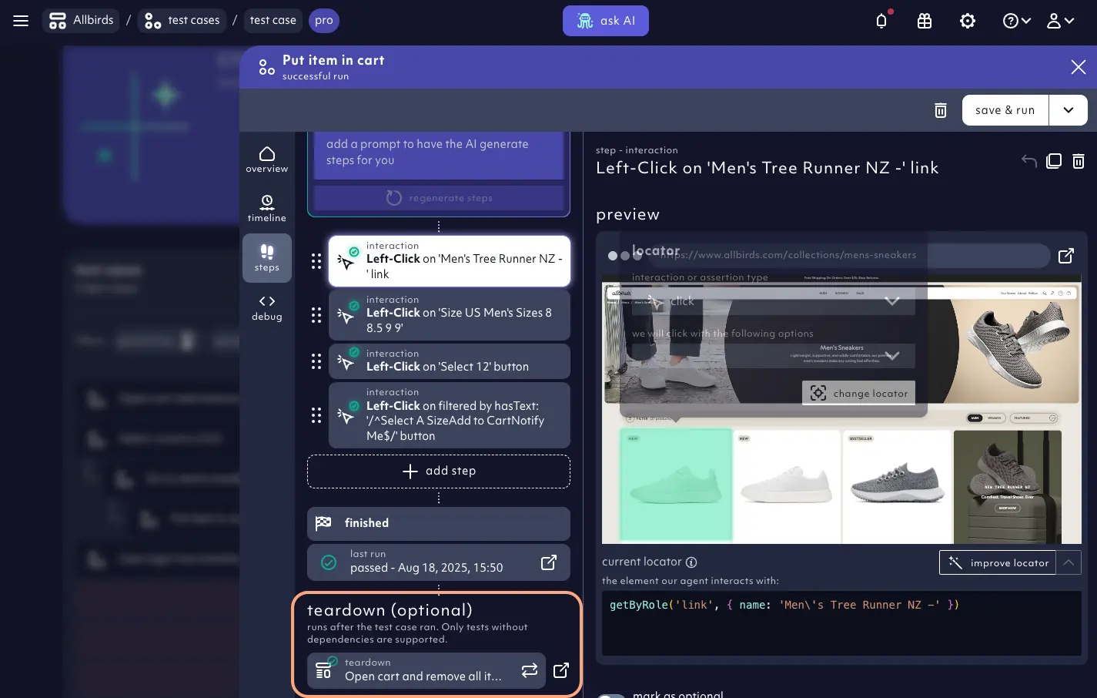Click the finished flag row
Image resolution: width=1097 pixels, height=698 pixels.
[x=439, y=523]
